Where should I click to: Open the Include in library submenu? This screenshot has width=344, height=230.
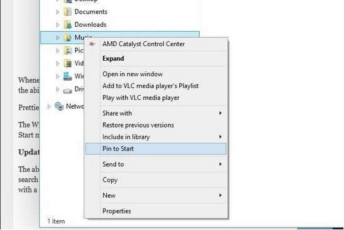tap(155, 137)
